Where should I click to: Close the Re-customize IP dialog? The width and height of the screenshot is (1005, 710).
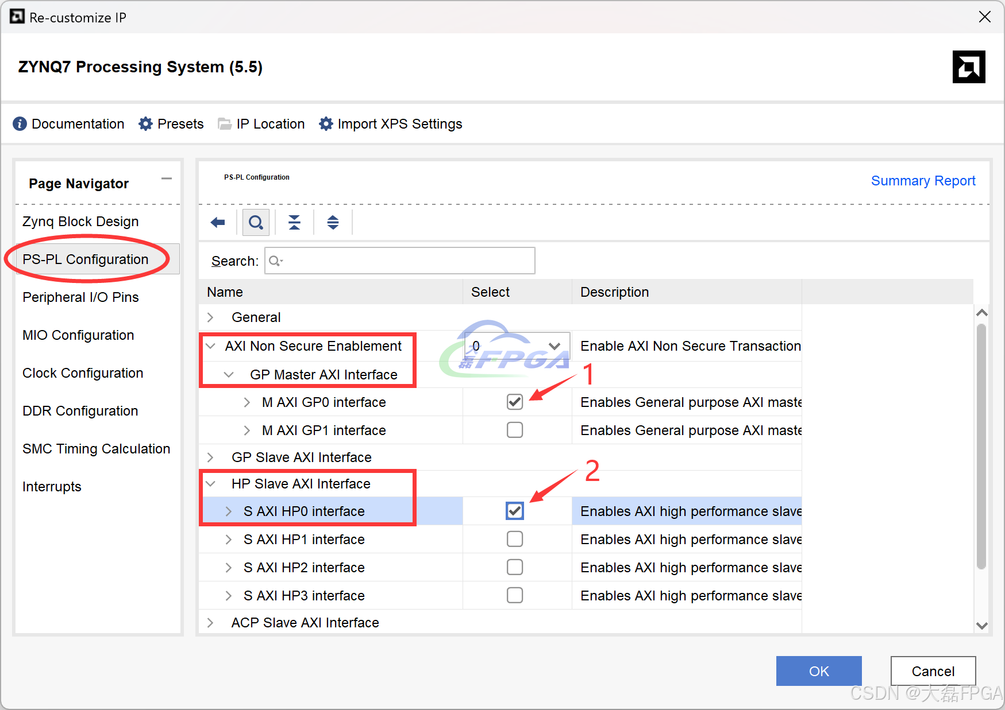[985, 17]
